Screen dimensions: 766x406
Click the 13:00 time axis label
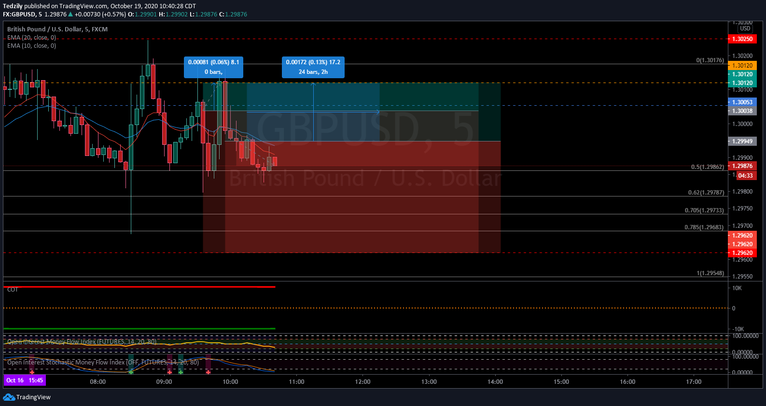(429, 382)
